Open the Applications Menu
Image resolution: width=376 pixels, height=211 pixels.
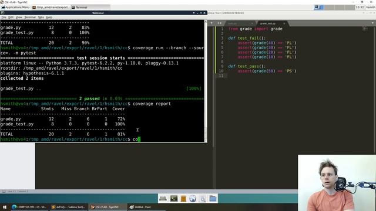(15, 8)
